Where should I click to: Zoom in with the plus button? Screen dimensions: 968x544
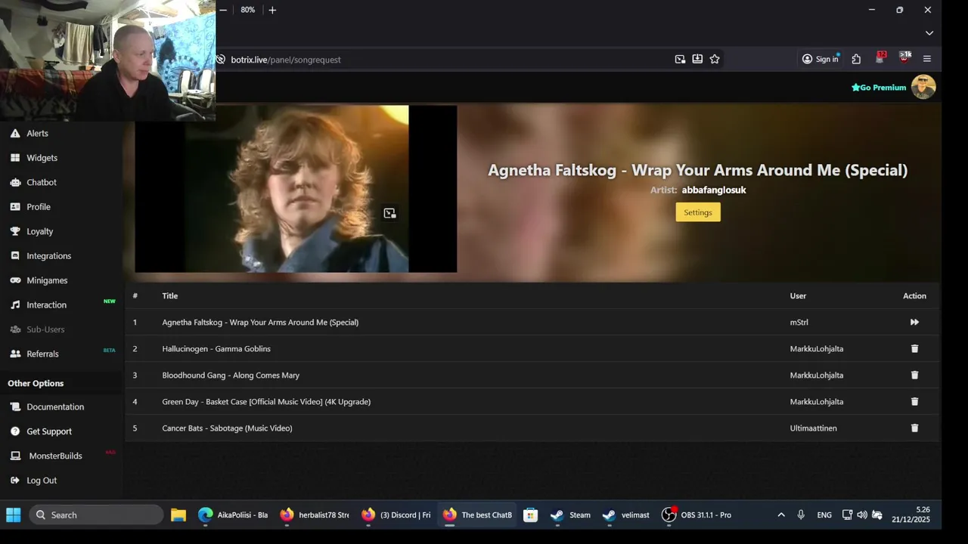click(x=272, y=10)
